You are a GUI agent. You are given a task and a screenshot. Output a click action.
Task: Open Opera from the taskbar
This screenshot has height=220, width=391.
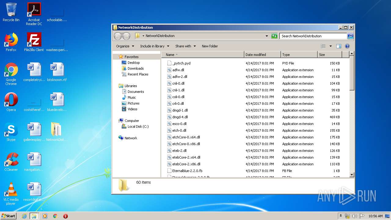[65, 216]
